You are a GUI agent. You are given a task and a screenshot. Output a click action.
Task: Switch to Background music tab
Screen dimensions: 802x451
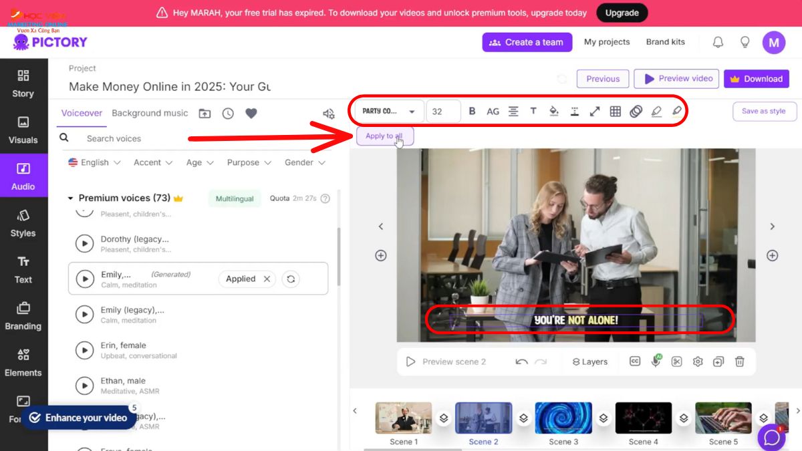pos(150,113)
